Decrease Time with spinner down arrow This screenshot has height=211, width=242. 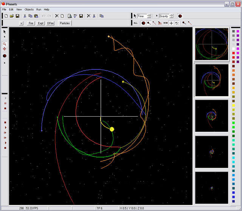[149, 17]
